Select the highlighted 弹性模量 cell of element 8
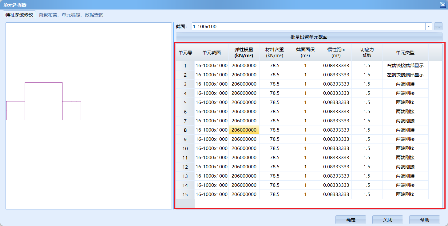 pos(244,130)
